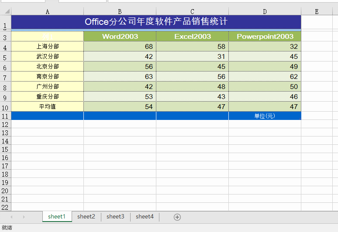The width and height of the screenshot is (338, 232).
Task: Select Word2003 value 42 for 广州分部
Action: click(x=120, y=86)
